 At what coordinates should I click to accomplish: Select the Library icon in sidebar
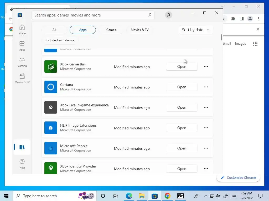point(22,147)
